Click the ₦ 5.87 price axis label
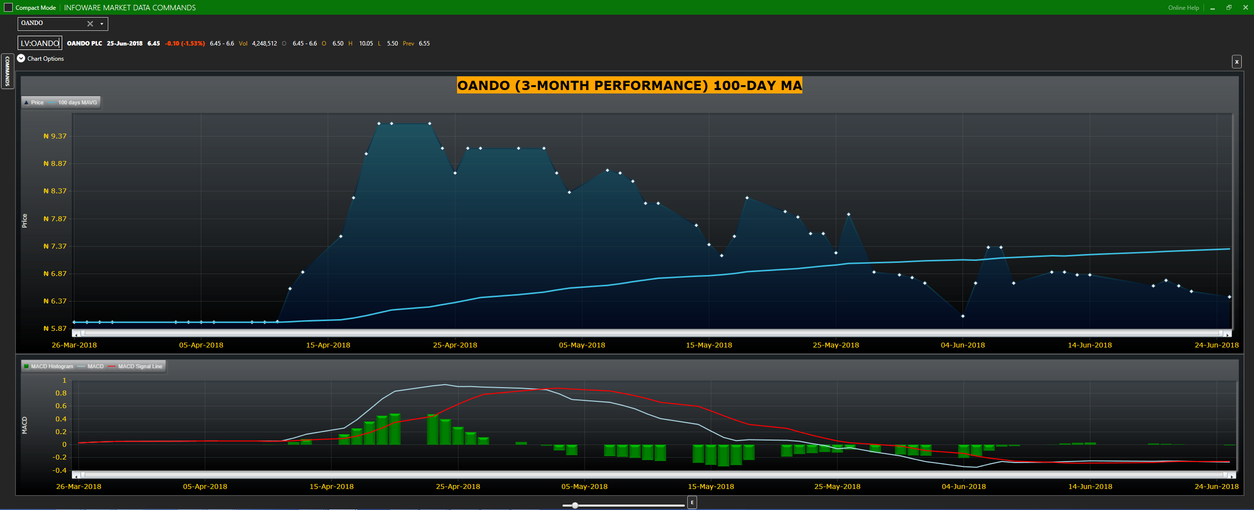Image resolution: width=1254 pixels, height=510 pixels. point(55,328)
